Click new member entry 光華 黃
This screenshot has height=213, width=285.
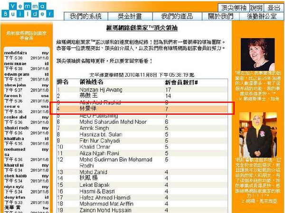click(12, 207)
